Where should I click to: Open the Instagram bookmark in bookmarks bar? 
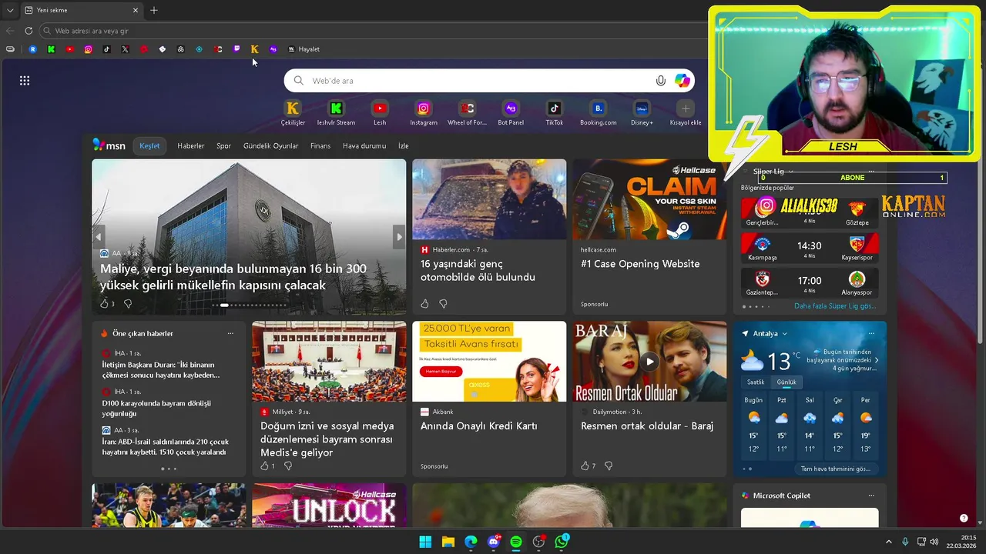click(x=88, y=49)
